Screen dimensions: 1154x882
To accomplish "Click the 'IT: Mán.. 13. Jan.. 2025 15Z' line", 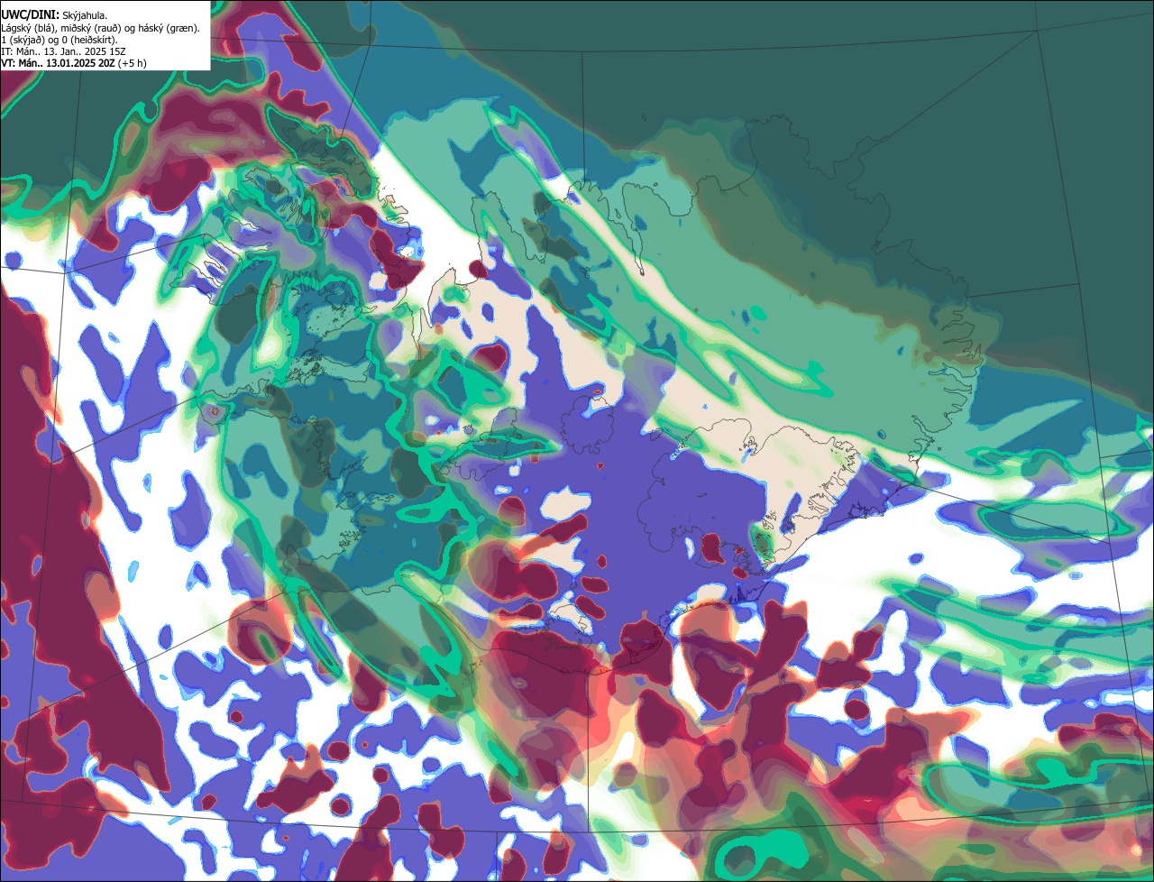I will [x=63, y=51].
